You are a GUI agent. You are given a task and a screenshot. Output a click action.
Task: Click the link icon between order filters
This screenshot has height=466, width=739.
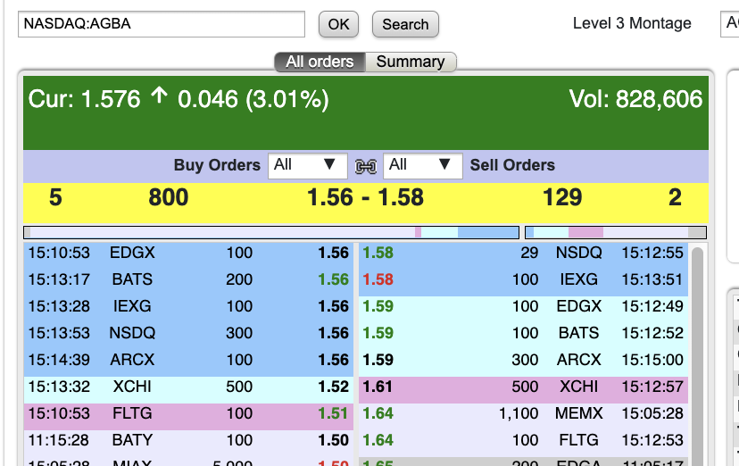coord(366,166)
